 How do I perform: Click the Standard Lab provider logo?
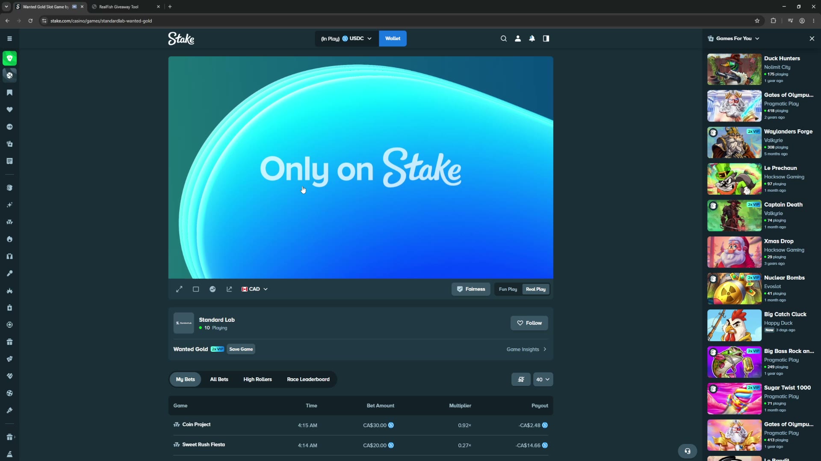click(x=184, y=323)
